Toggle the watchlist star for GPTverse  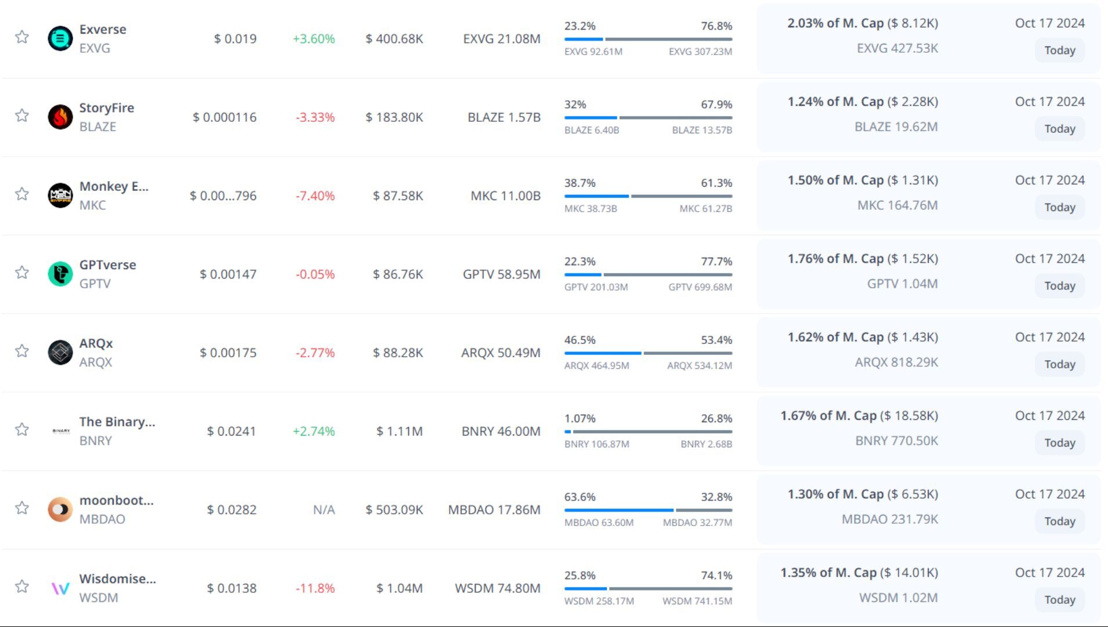tap(22, 273)
